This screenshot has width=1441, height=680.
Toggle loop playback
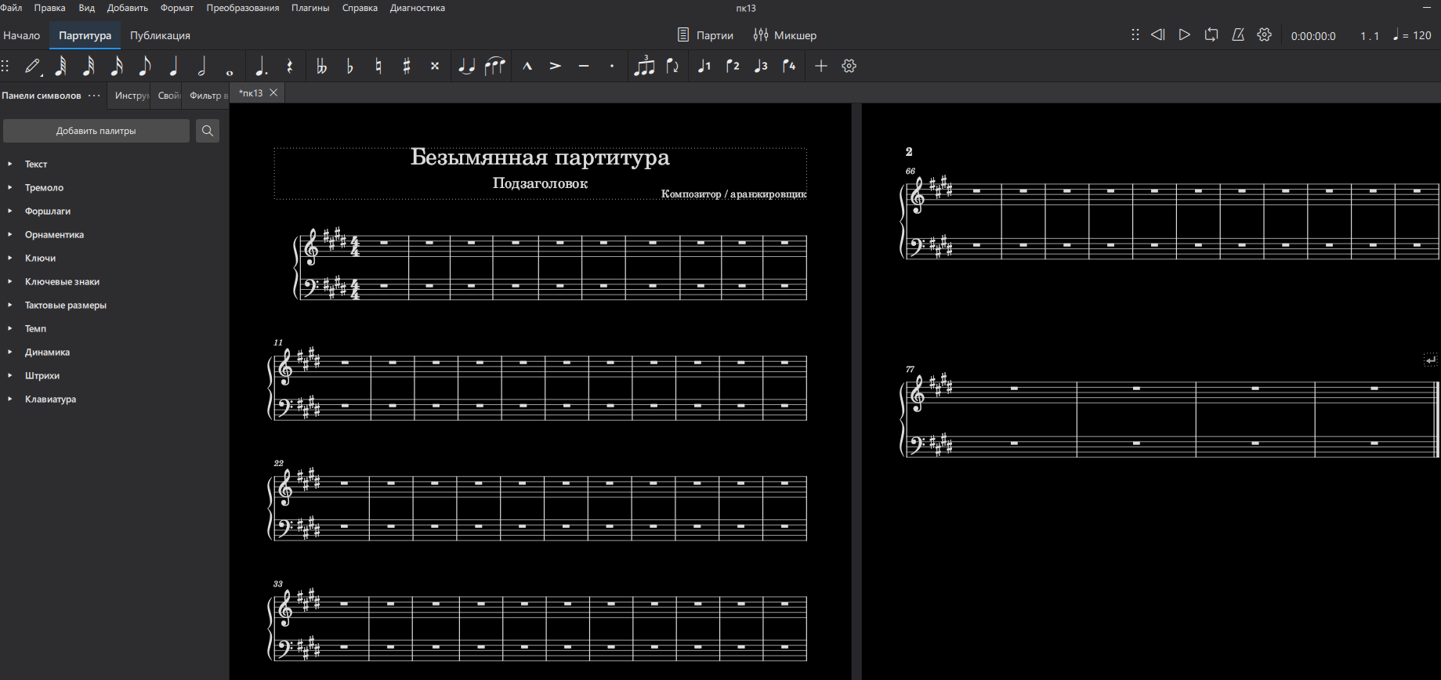(x=1211, y=35)
